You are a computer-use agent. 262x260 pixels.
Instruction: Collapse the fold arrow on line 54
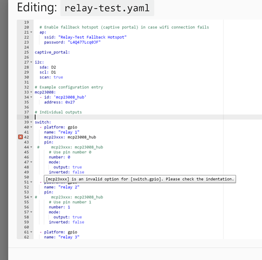pos(31,197)
